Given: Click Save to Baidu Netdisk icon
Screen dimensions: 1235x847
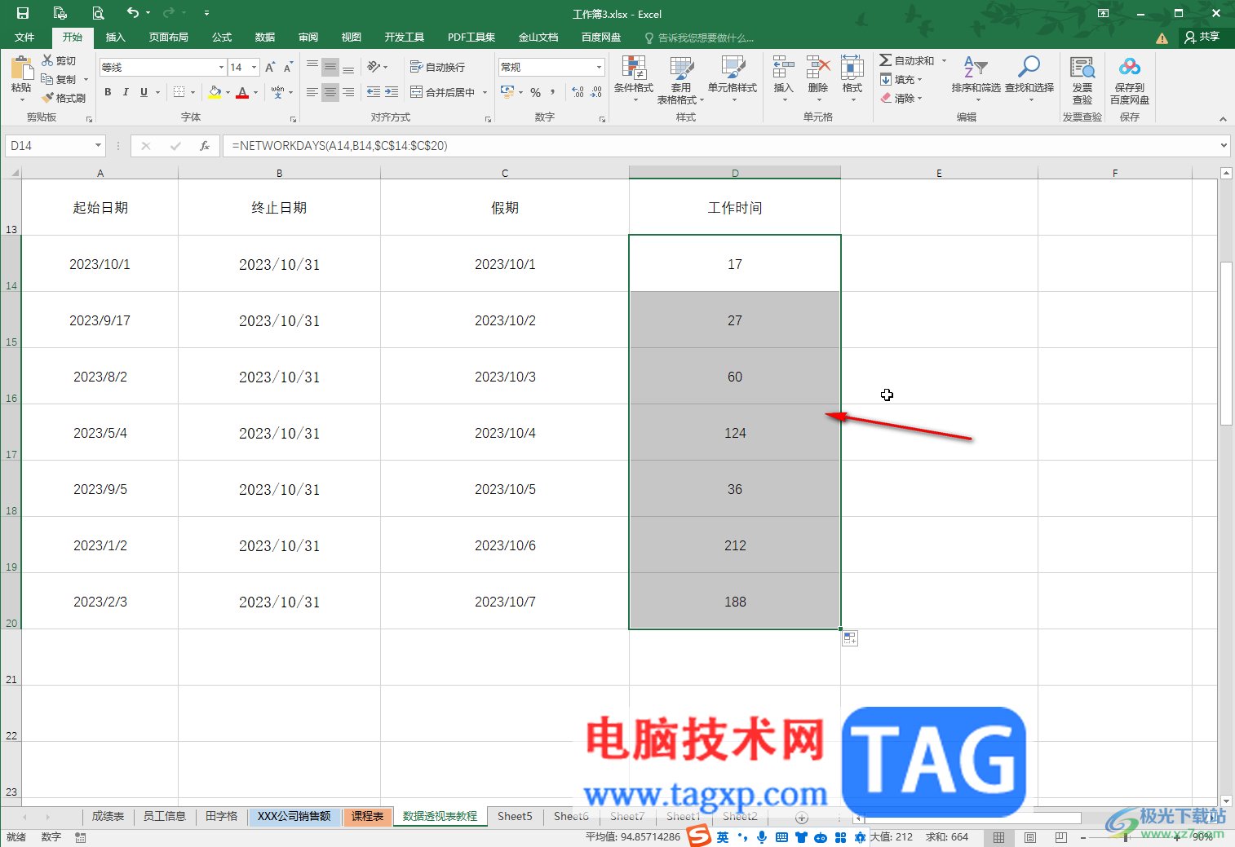Looking at the screenshot, I should [x=1130, y=68].
